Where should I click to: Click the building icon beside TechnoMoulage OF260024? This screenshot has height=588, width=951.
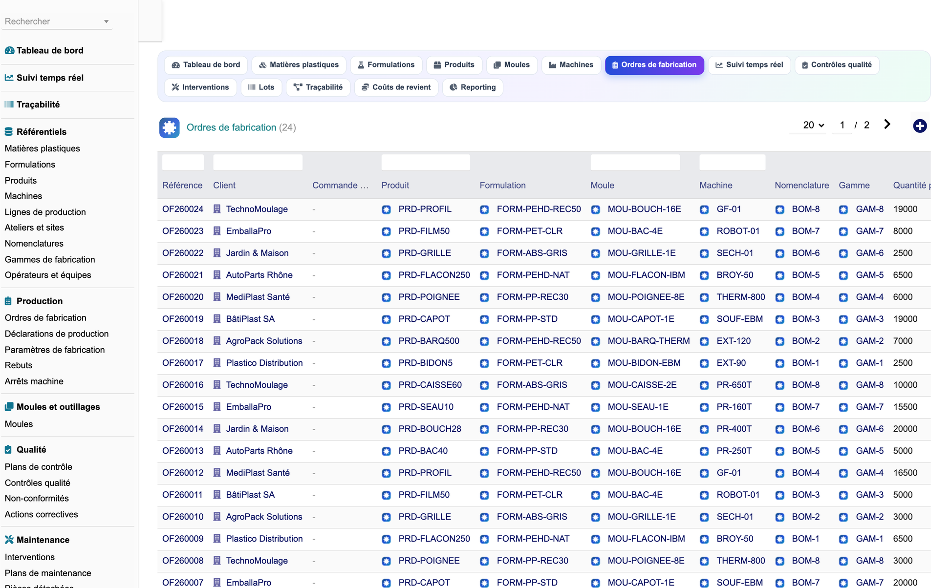(x=217, y=209)
